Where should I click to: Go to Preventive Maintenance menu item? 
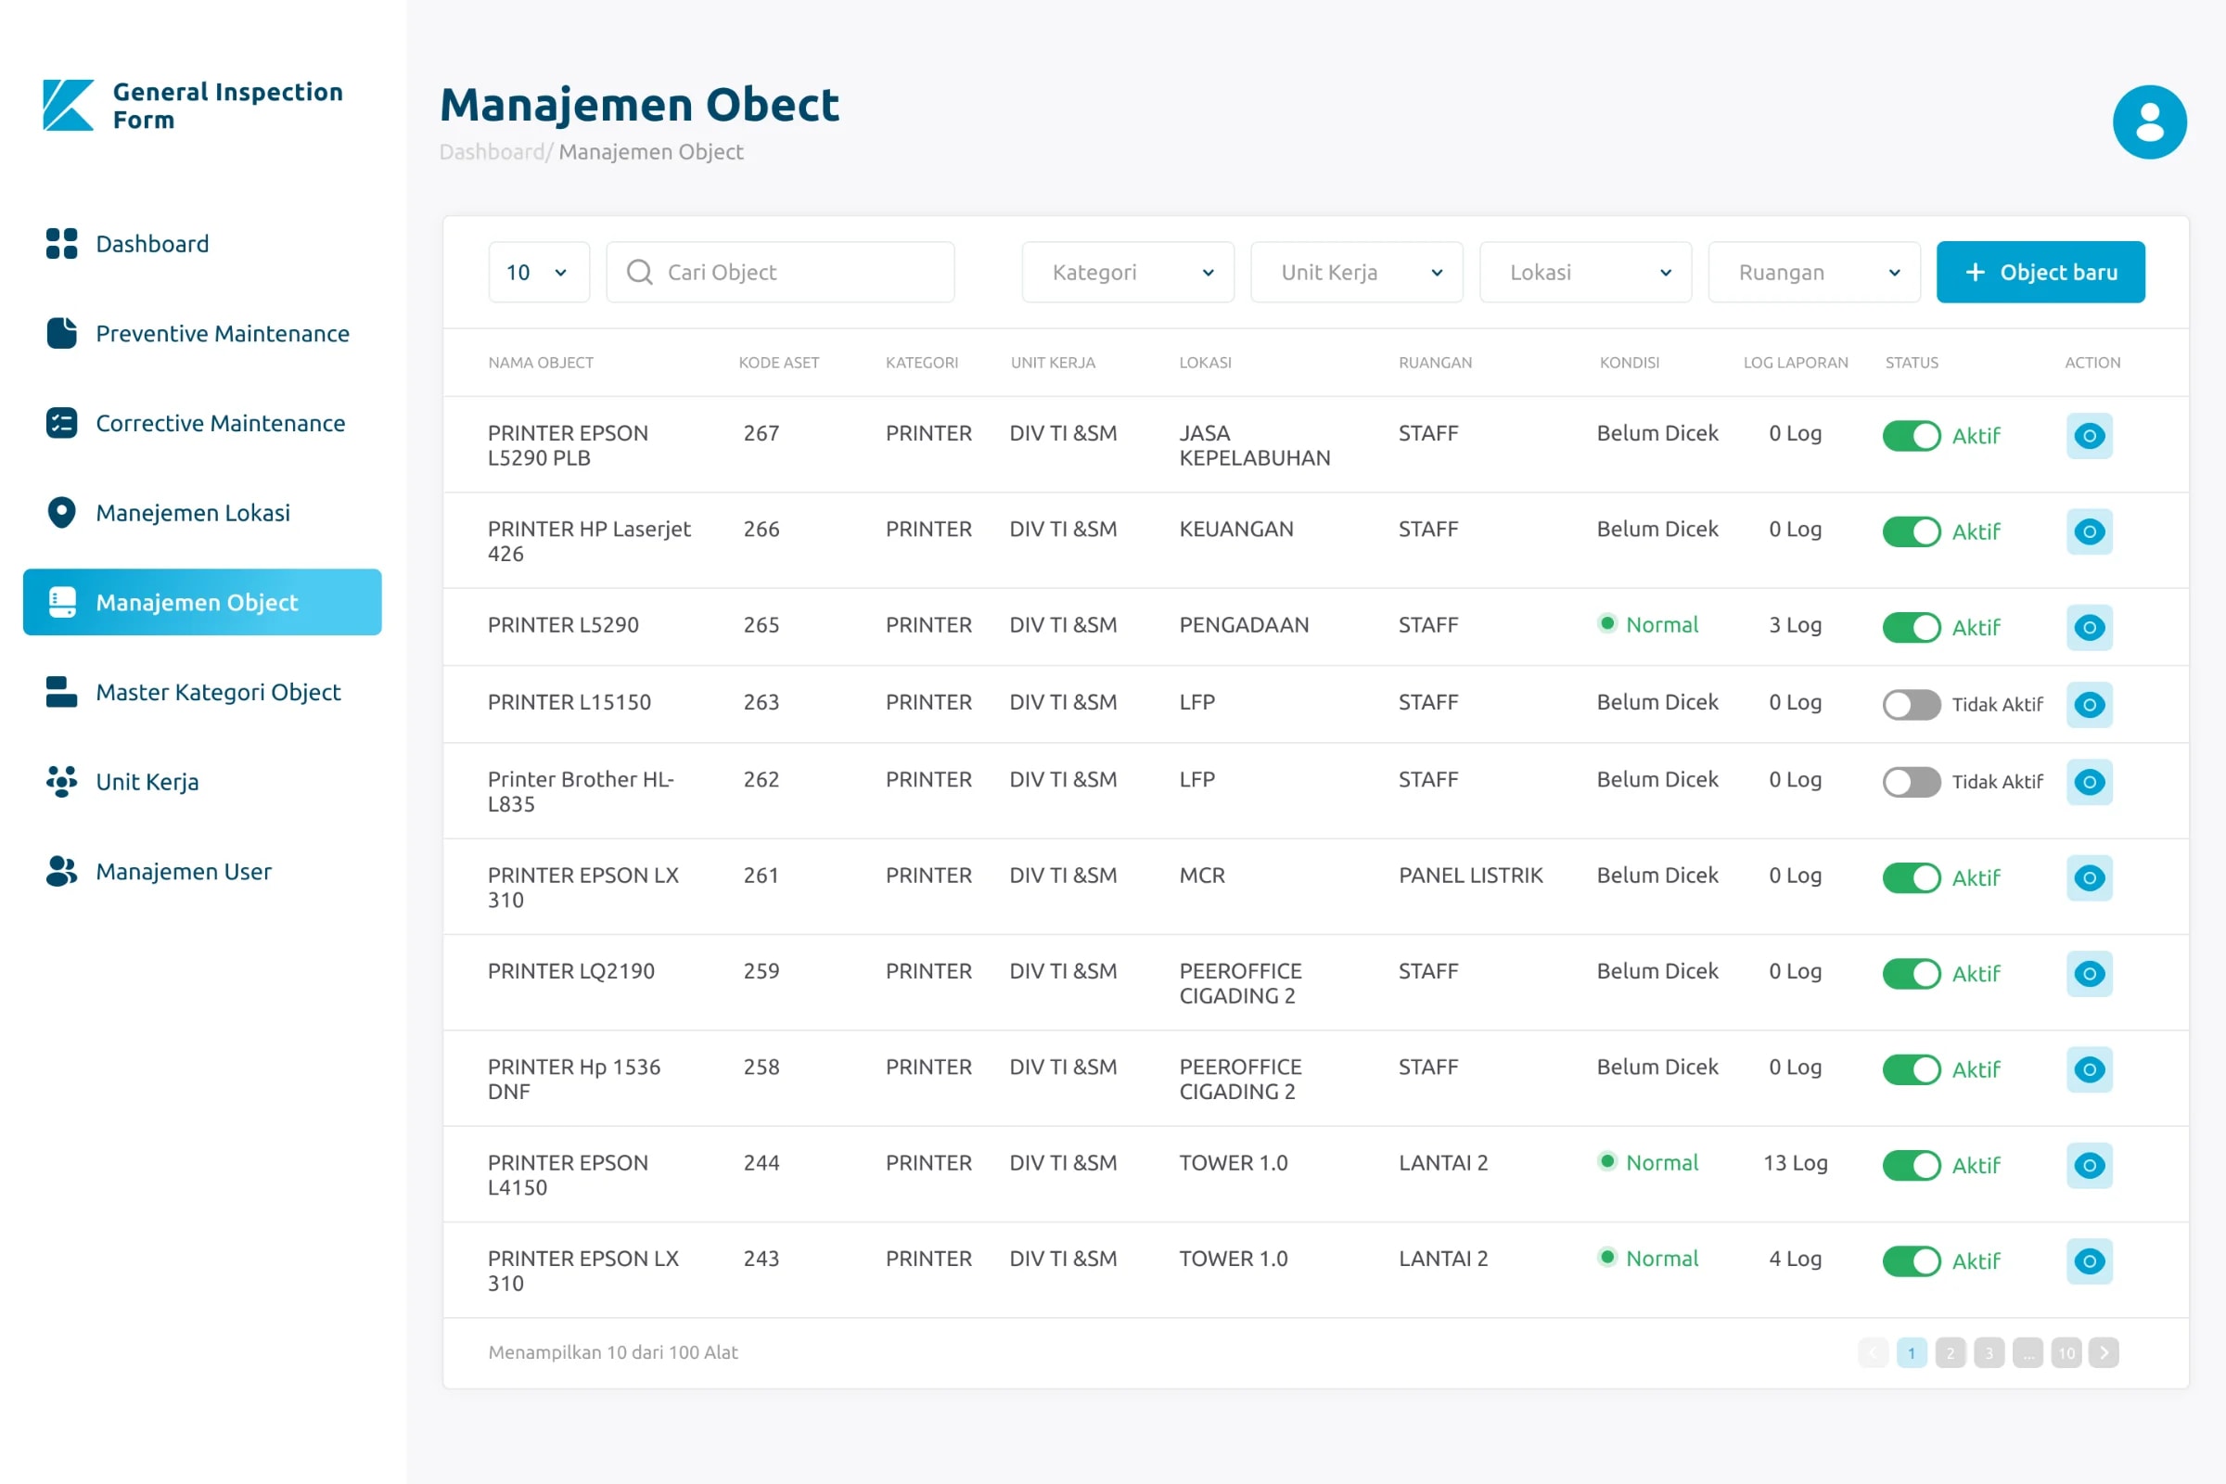pos(223,333)
